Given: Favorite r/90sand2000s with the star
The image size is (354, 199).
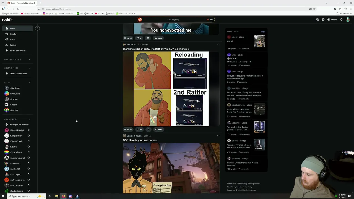Looking at the screenshot, I should coord(28,141).
